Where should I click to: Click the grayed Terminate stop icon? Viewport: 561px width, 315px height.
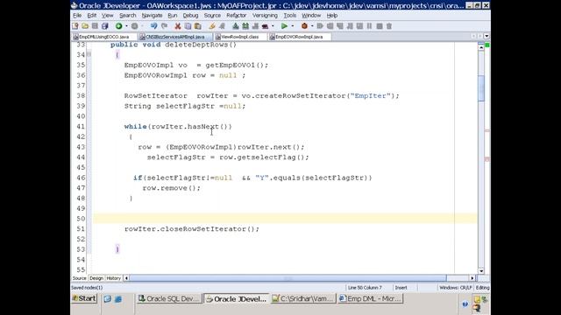click(x=380, y=26)
